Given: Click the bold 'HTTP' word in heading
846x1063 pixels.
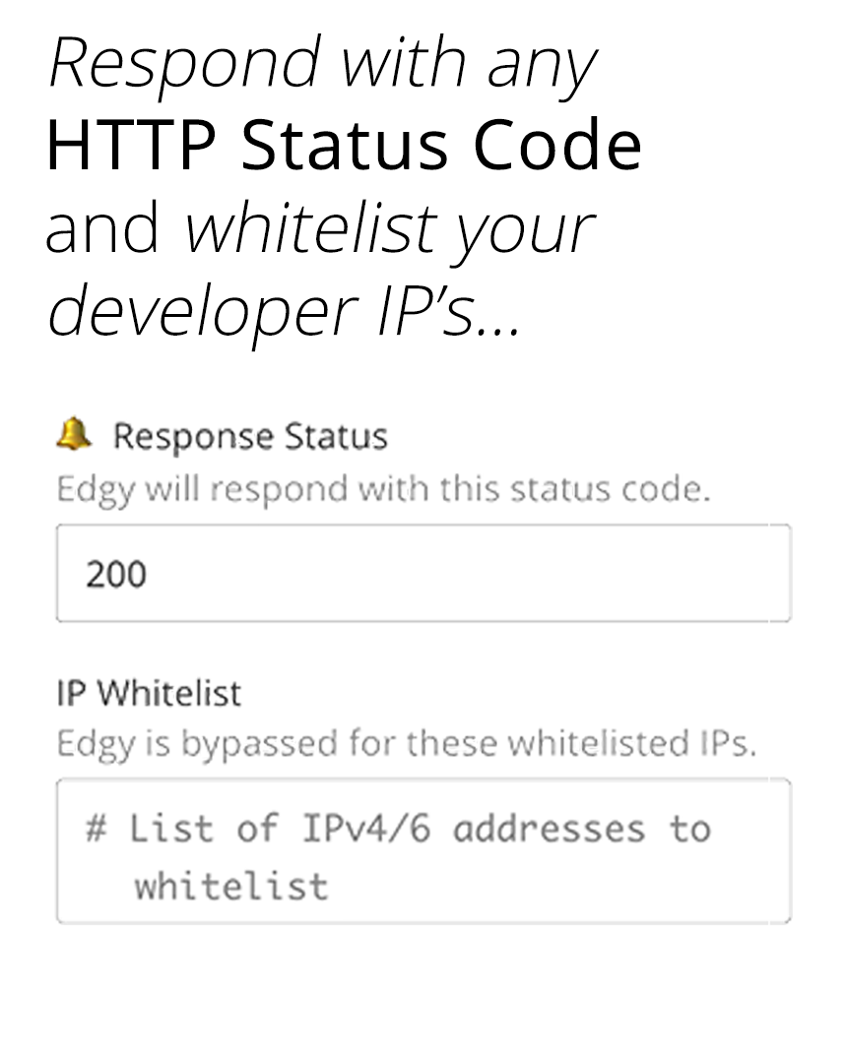Looking at the screenshot, I should tap(131, 146).
